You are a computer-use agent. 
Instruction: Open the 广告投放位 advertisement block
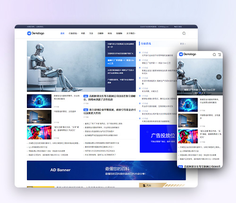click(x=158, y=139)
